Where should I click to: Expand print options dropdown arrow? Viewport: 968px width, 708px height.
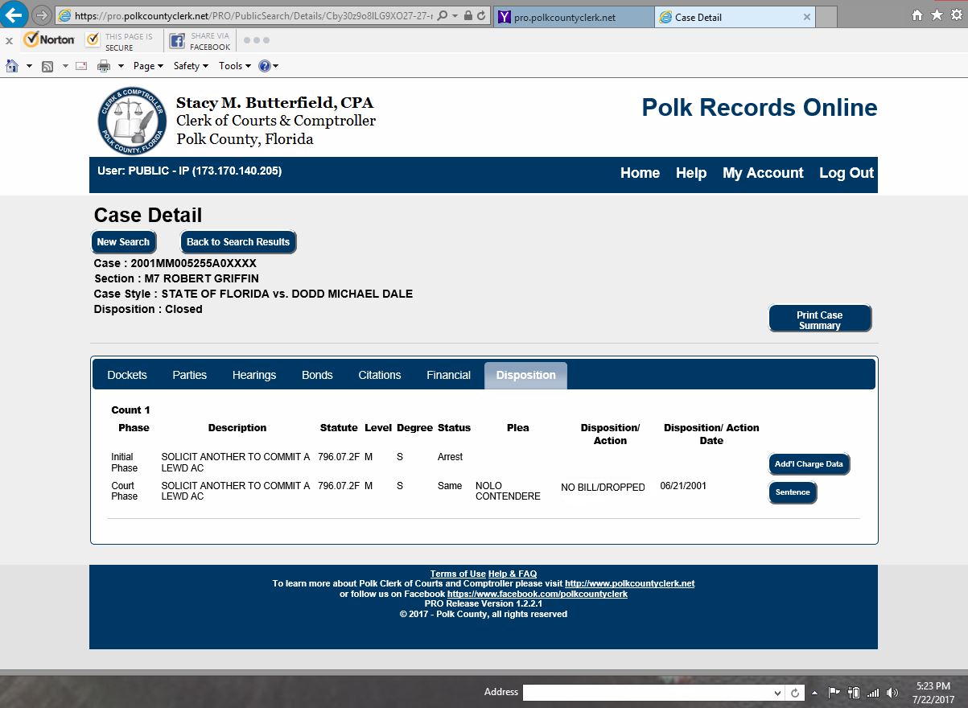pos(121,66)
